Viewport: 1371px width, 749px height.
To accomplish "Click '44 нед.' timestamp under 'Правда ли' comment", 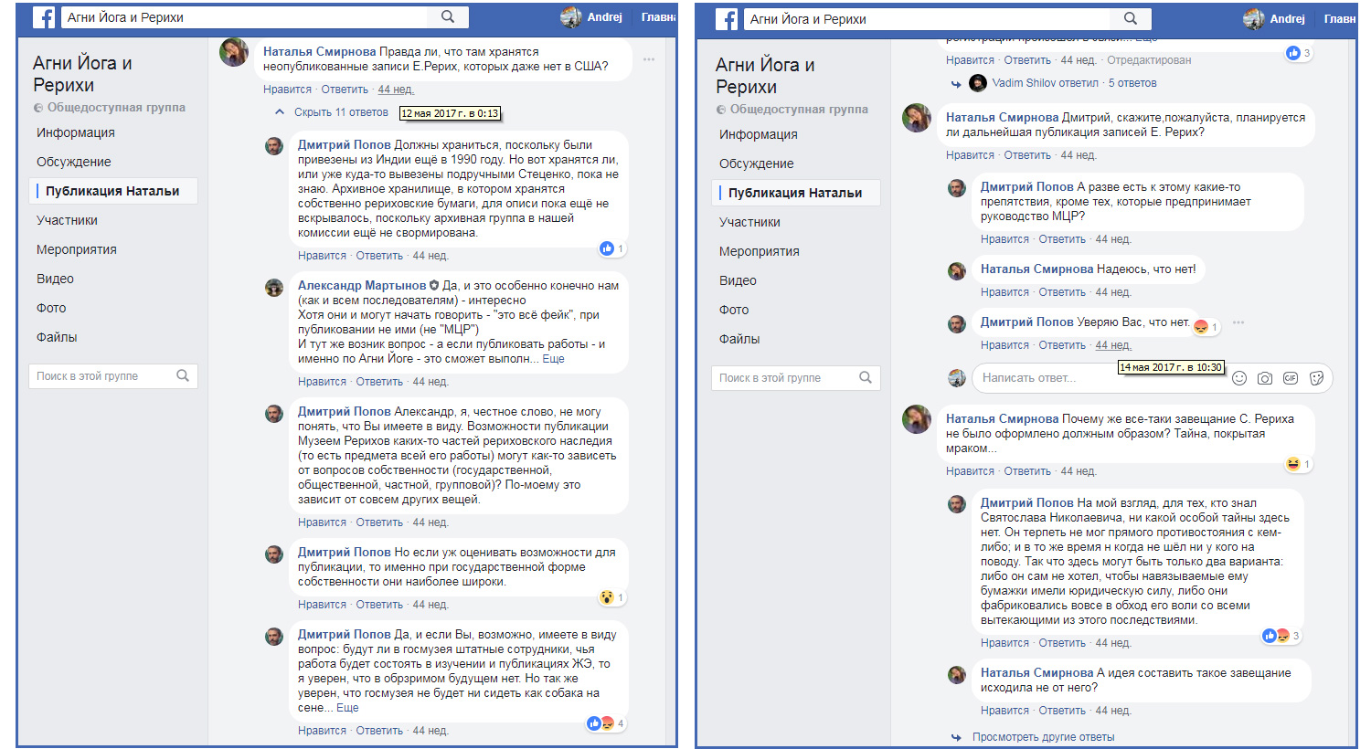I will (396, 90).
